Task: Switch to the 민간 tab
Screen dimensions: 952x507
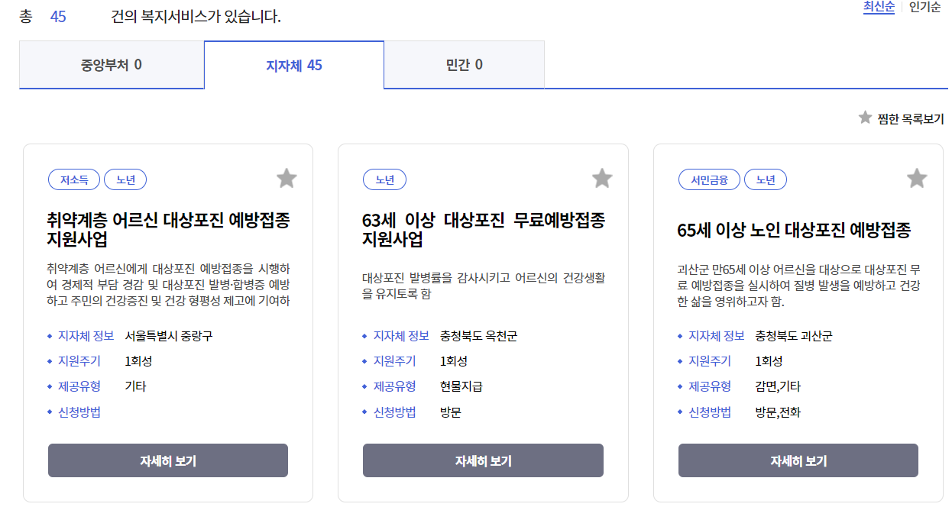Action: [x=464, y=65]
